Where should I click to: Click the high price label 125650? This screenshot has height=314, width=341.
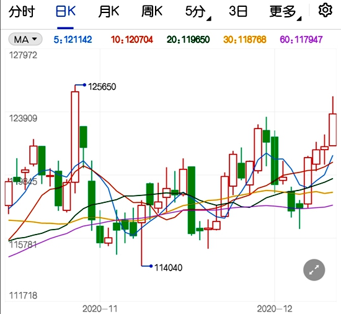pyautogui.click(x=102, y=87)
